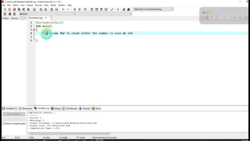This screenshot has width=250, height=141.
Task: Click the 'Compilation Time: 0.27s' log line
Action: (x=43, y=128)
